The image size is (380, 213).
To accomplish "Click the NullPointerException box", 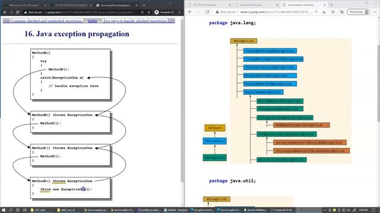I will (x=281, y=160).
